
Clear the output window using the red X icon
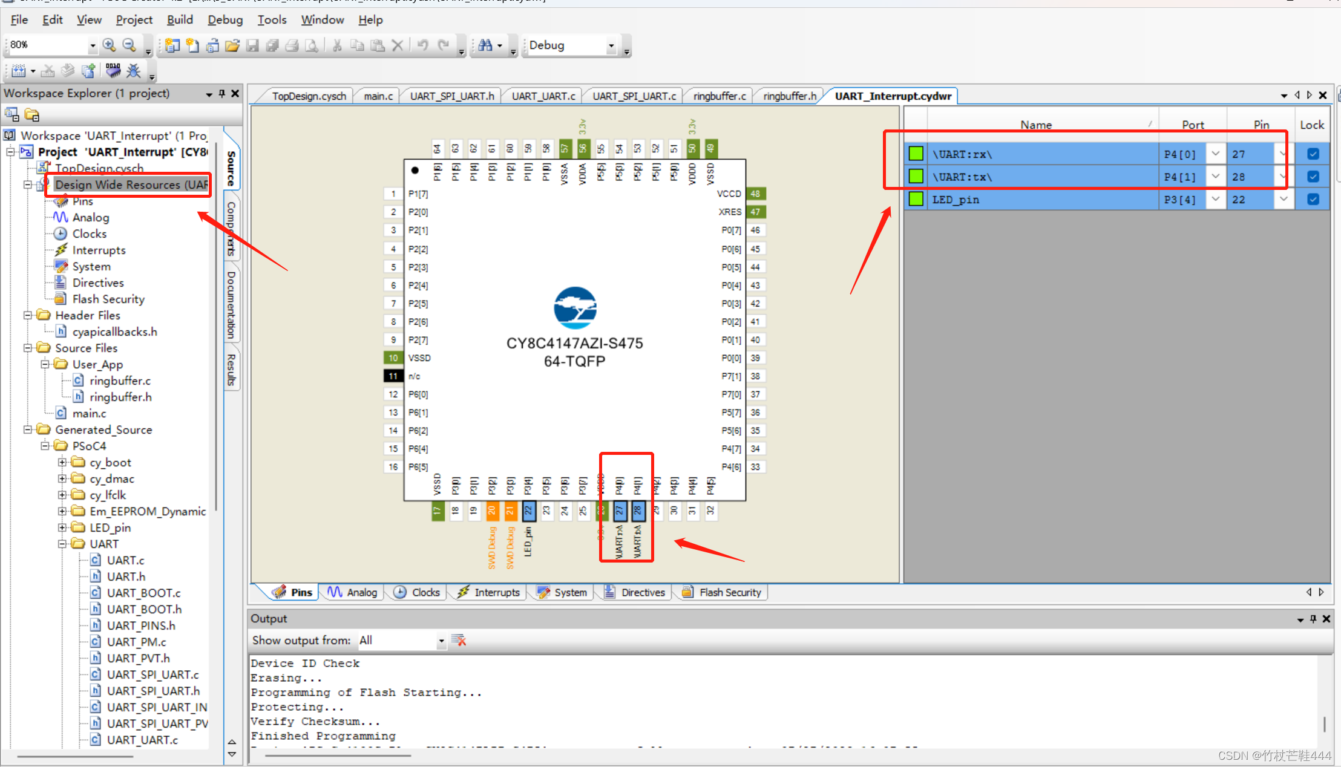[459, 640]
